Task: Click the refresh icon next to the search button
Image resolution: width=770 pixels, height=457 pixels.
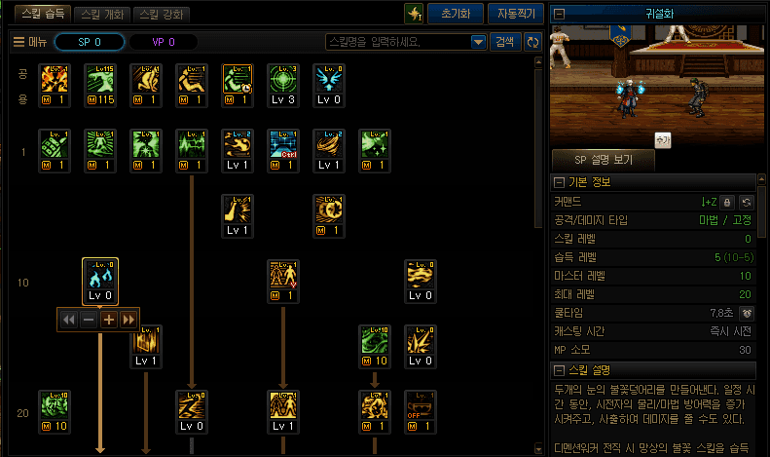Action: 532,42
